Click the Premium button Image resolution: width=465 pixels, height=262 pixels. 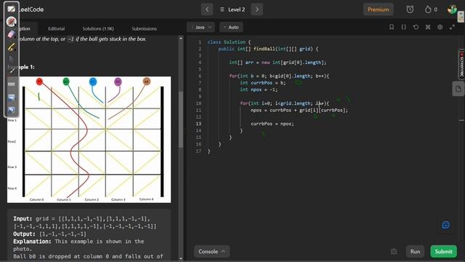(x=378, y=9)
